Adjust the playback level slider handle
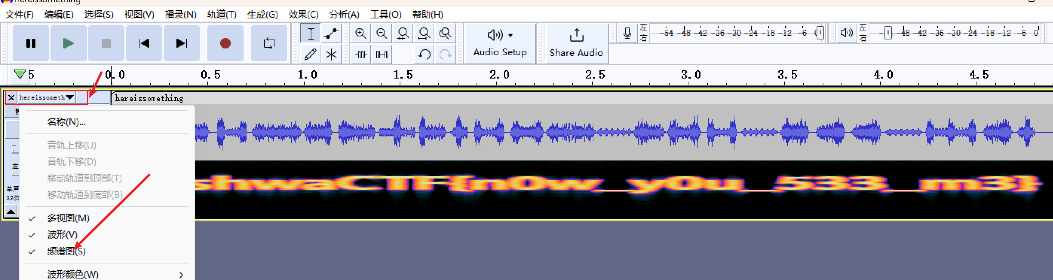The width and height of the screenshot is (1053, 280). click(x=888, y=33)
